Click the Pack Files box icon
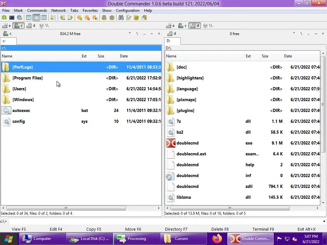Viewport: 327px width, 245px height. pos(104,18)
